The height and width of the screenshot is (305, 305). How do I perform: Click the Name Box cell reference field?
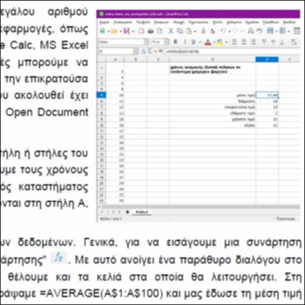pyautogui.click(x=116, y=51)
